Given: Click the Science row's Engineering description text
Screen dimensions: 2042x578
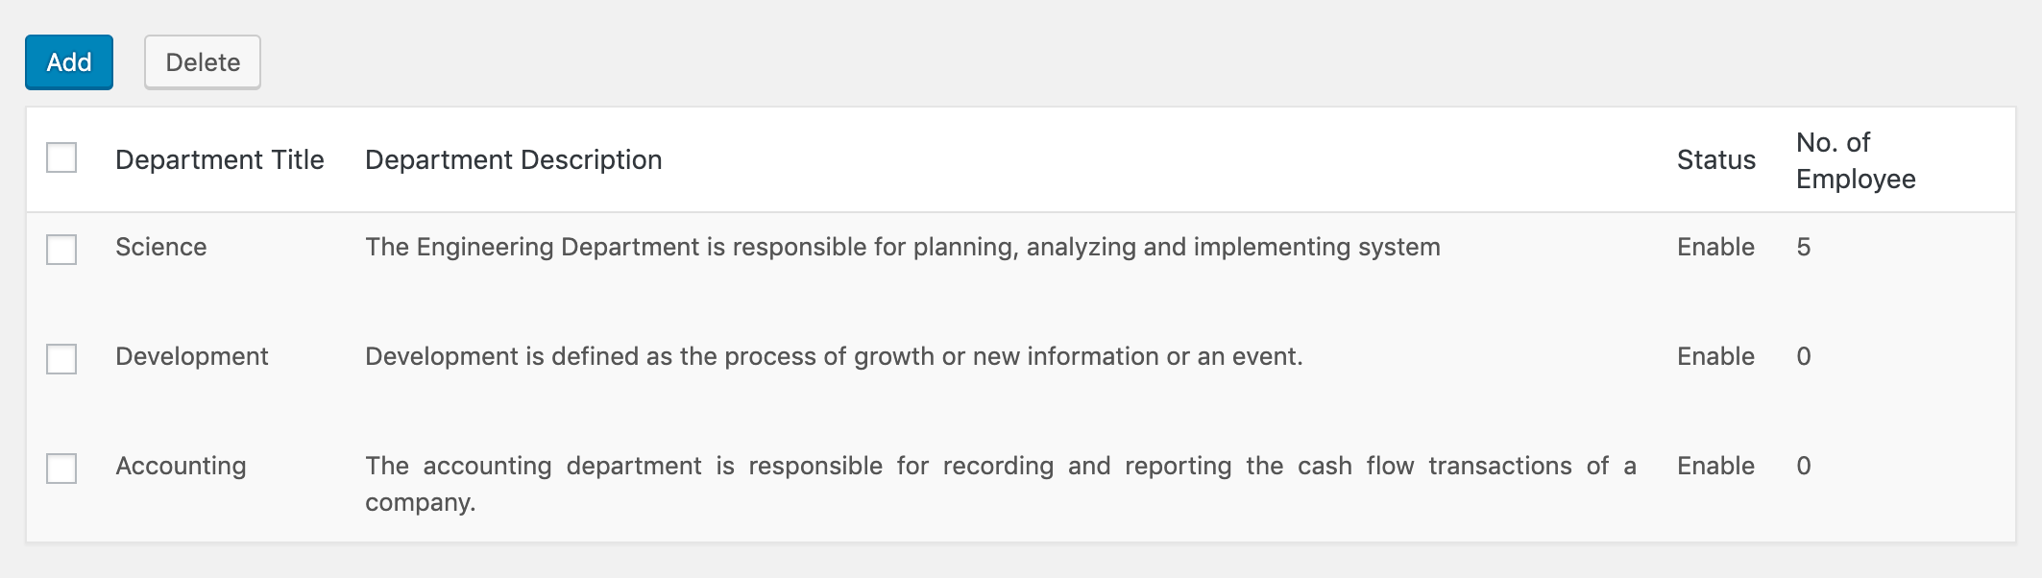Looking at the screenshot, I should tap(902, 247).
